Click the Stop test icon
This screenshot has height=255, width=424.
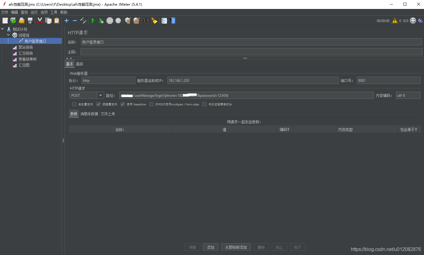pyautogui.click(x=110, y=21)
